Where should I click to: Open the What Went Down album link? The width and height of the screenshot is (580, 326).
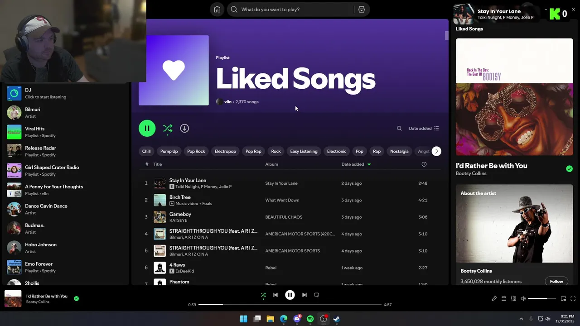[x=282, y=200]
